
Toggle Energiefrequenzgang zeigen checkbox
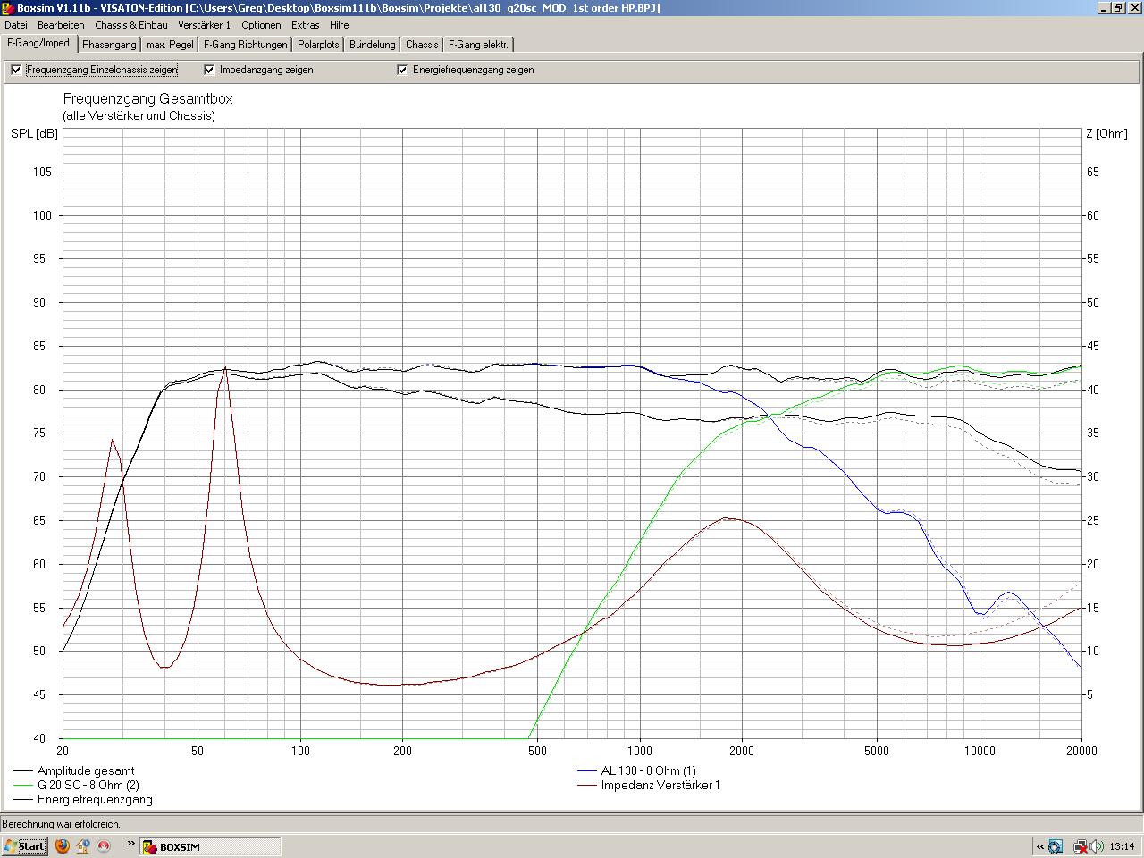[402, 70]
